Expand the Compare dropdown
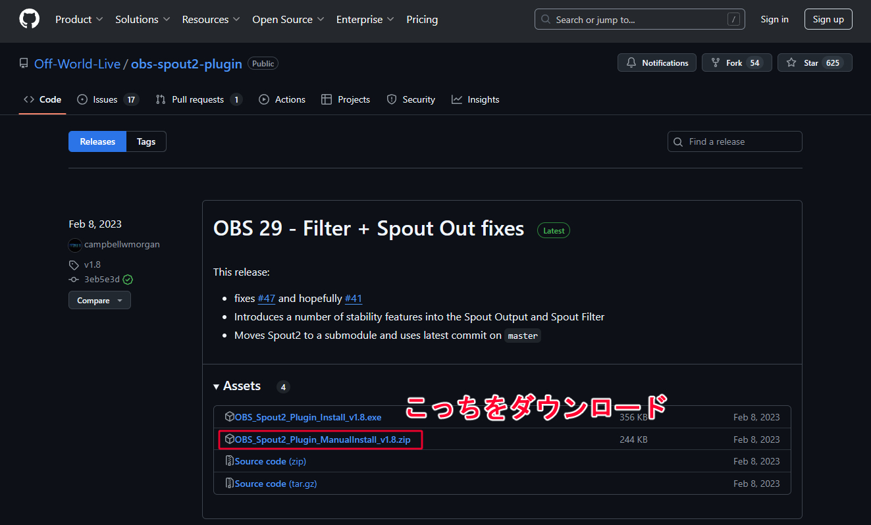 (99, 301)
